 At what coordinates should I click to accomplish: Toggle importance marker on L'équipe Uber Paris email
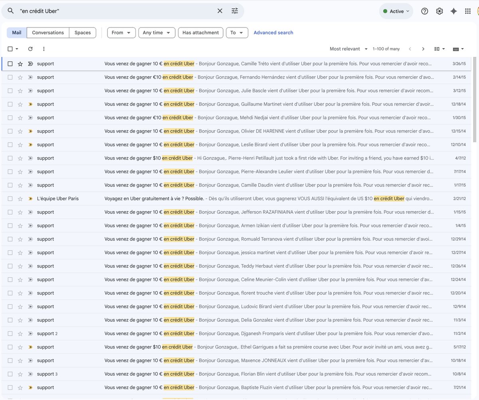point(30,199)
